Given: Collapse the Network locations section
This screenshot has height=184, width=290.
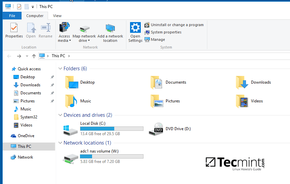Looking at the screenshot, I should pyautogui.click(x=60, y=143).
